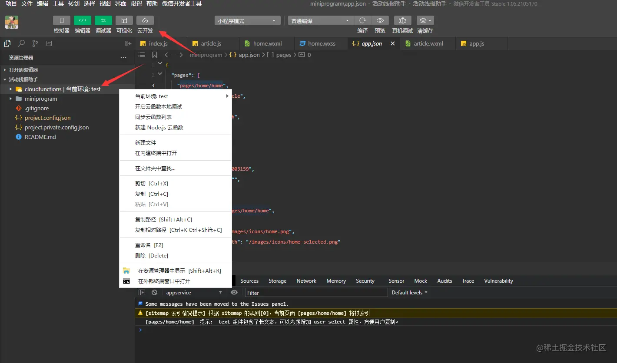Toggle the 编辑器 editor panel
This screenshot has width=617, height=363.
(83, 20)
